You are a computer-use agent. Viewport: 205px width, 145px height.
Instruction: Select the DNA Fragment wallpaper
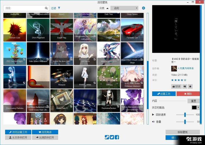(x=38, y=30)
